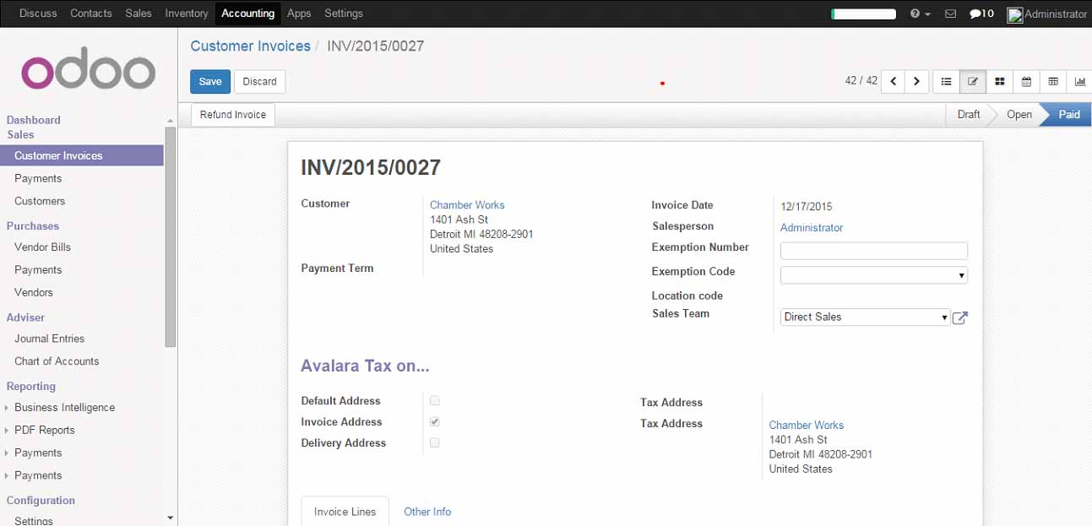Viewport: 1092px width, 526px height.
Task: Focus the Exemption Number input field
Action: [874, 251]
